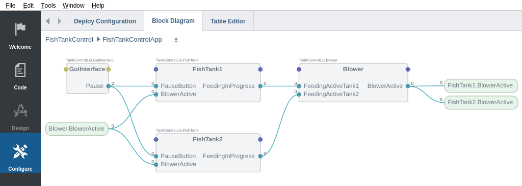
Task: Open the Window menu
Action: tap(73, 5)
